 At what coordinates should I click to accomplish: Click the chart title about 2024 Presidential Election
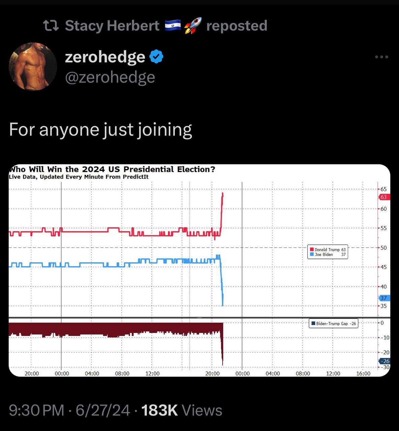(112, 169)
